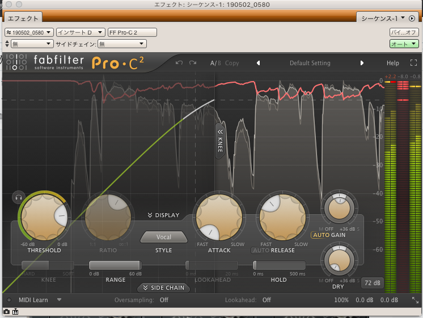Click the +2.2 peak level readout
This screenshot has height=318, width=423.
[390, 77]
